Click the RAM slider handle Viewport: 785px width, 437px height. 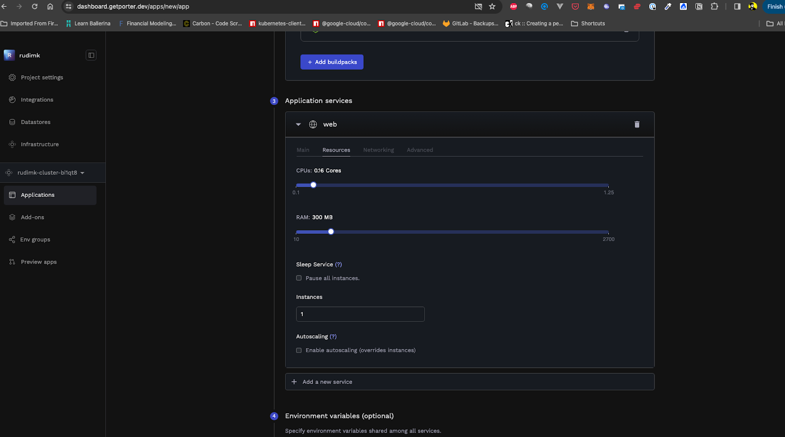point(331,232)
